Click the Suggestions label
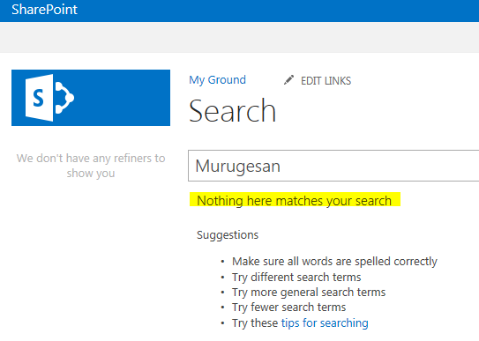 (228, 235)
